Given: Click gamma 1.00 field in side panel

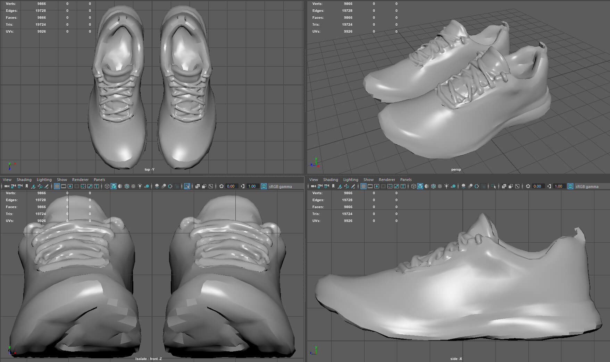Looking at the screenshot, I should pos(558,187).
